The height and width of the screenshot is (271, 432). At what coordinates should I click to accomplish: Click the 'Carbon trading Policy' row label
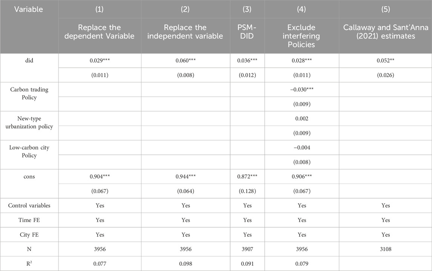29,93
